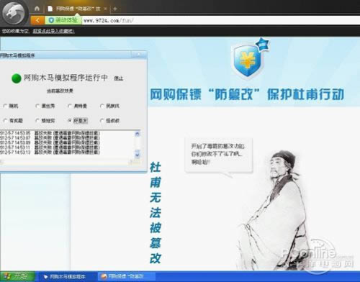This screenshot has height=282, width=360.
Task: Click the Liebao browser leopard logo
Action: pos(14,13)
